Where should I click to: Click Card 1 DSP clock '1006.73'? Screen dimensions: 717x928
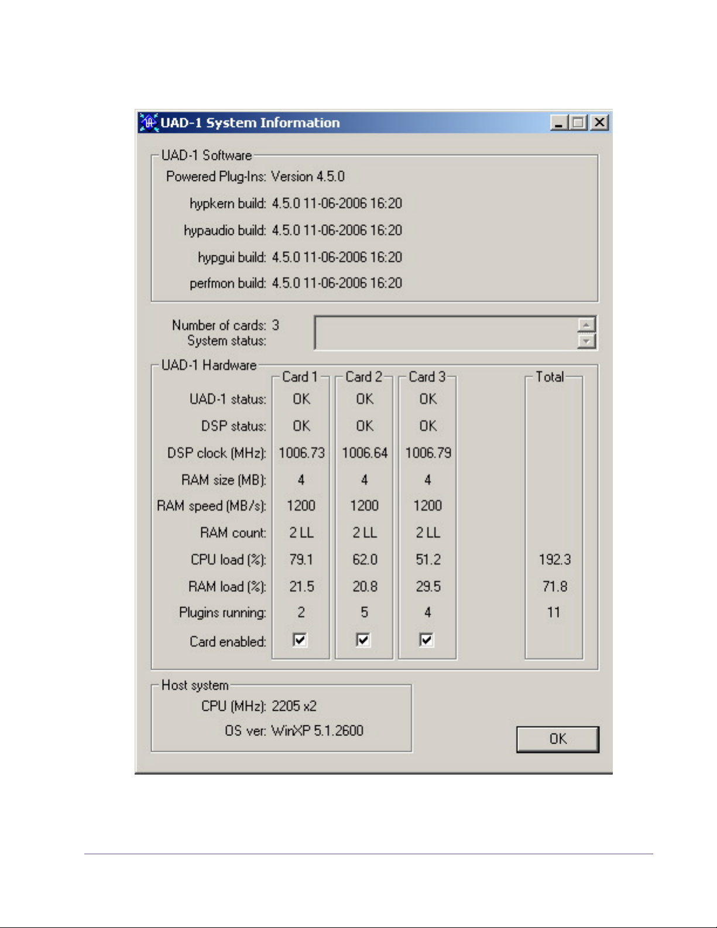coord(301,453)
